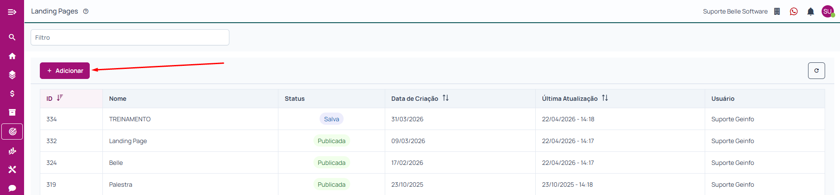Click the Adicionar button

65,71
